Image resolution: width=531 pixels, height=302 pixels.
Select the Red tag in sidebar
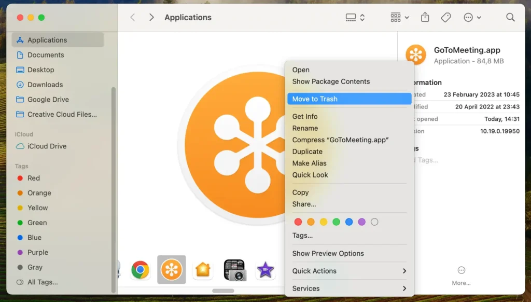58,179
